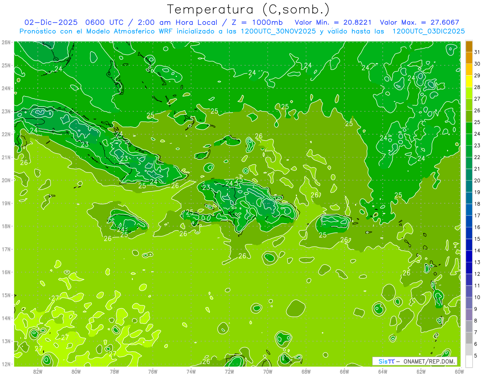The image size is (488, 377).
Task: Click the 70W longitude axis label
Action: click(268, 371)
